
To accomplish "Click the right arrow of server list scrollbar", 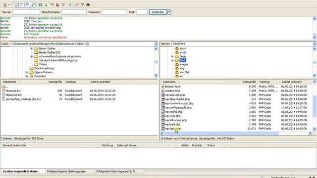I will (x=311, y=133).
